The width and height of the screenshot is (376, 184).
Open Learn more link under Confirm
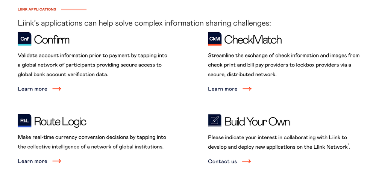click(33, 89)
